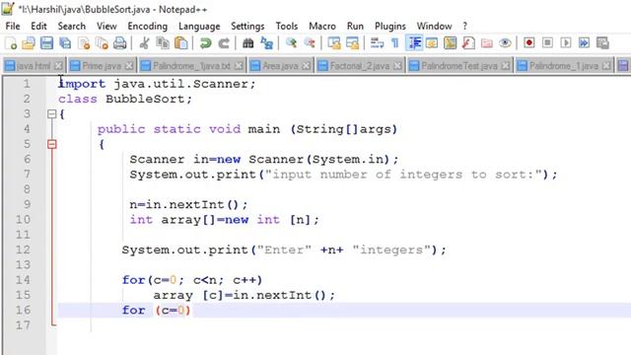
Task: Click the Save All icon
Action: click(x=65, y=43)
